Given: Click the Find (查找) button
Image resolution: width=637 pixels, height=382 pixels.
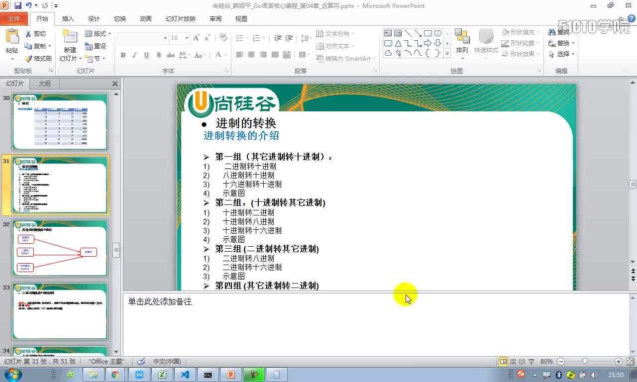Looking at the screenshot, I should (x=559, y=32).
